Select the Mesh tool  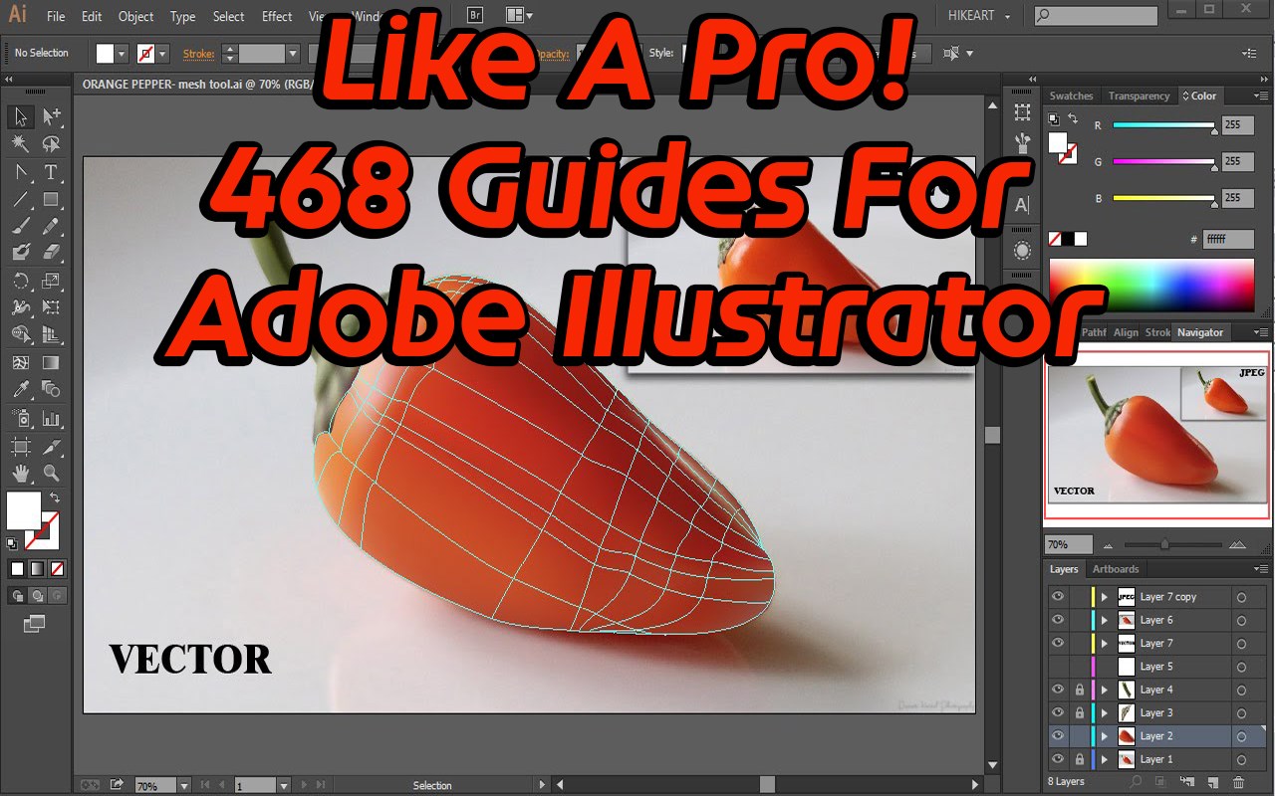[21, 362]
